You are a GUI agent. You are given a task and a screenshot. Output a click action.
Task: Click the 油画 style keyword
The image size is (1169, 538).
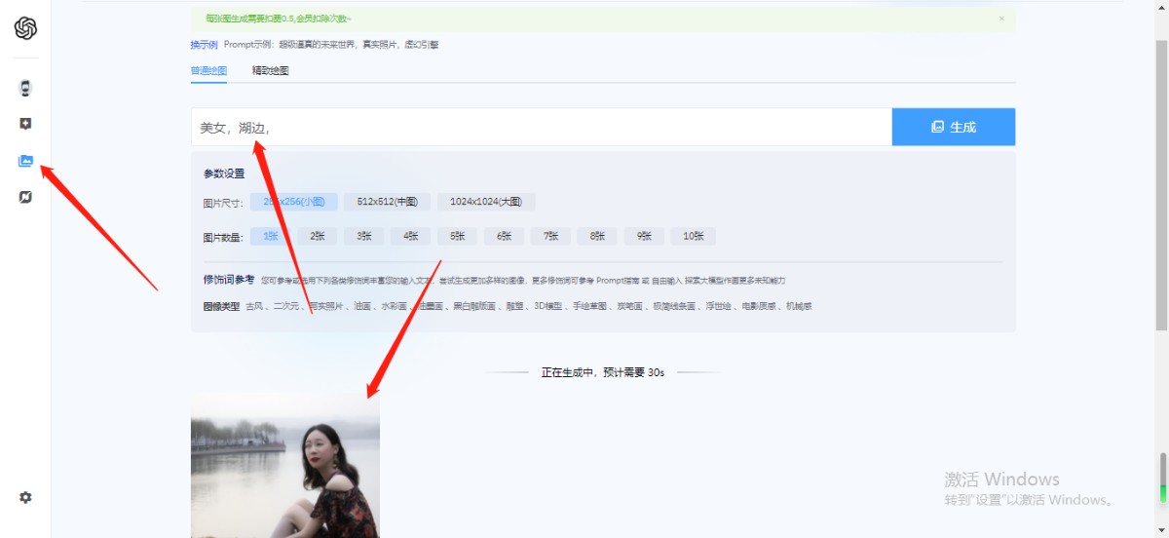coord(361,306)
